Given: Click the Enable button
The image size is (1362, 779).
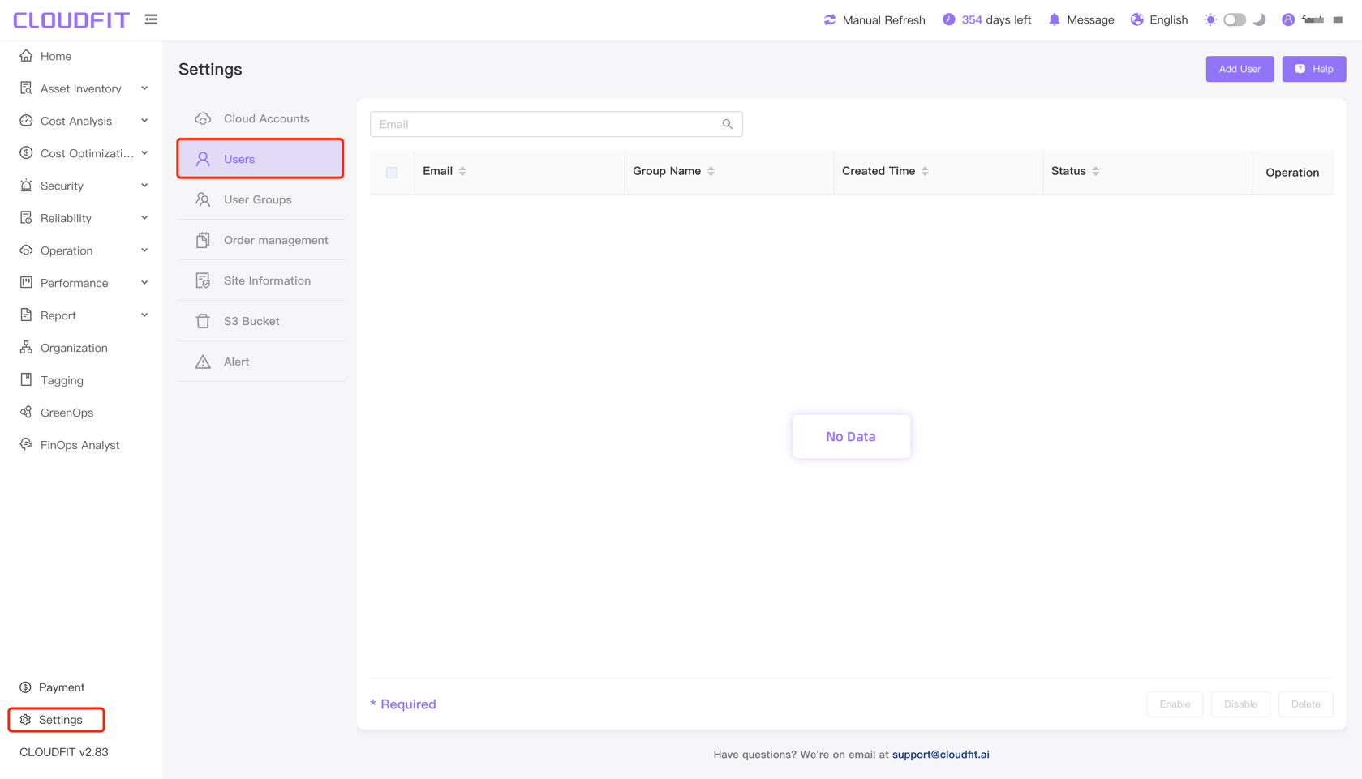Looking at the screenshot, I should click(x=1175, y=704).
